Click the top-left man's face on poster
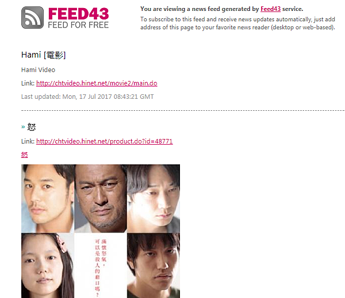Viewport: 345px width, 298px height. click(48, 198)
